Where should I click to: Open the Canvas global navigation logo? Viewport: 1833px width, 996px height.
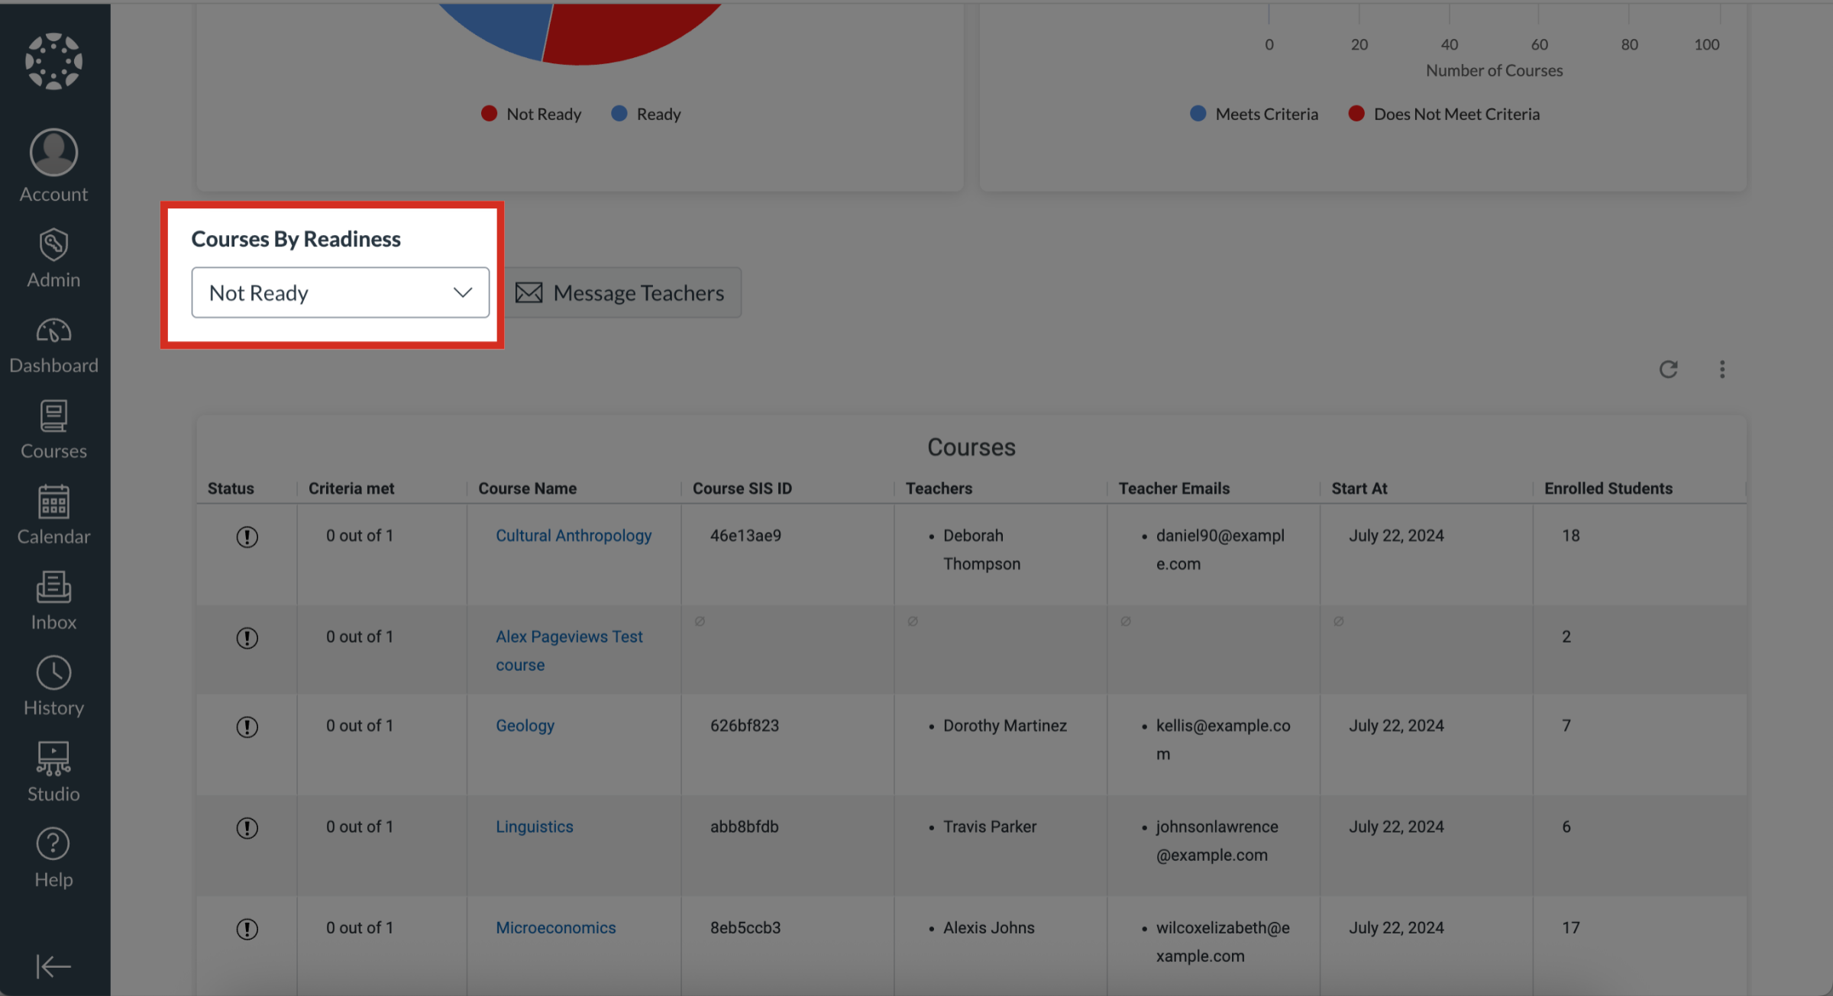[x=53, y=61]
